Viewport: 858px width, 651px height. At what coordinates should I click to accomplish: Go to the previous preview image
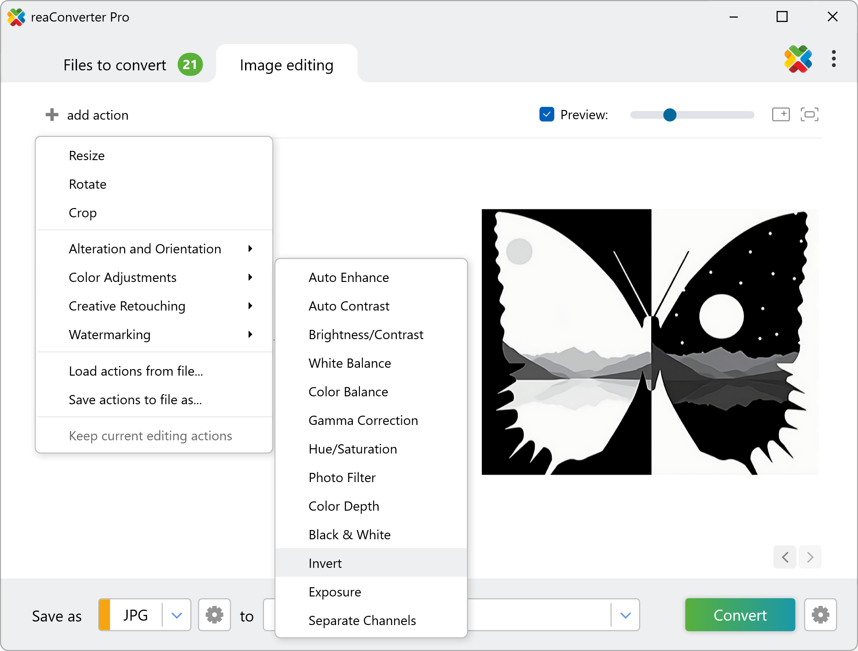(x=785, y=557)
